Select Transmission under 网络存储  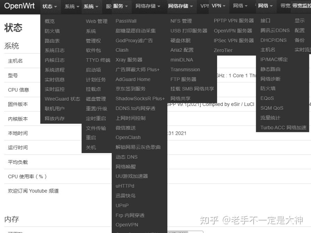(x=185, y=69)
